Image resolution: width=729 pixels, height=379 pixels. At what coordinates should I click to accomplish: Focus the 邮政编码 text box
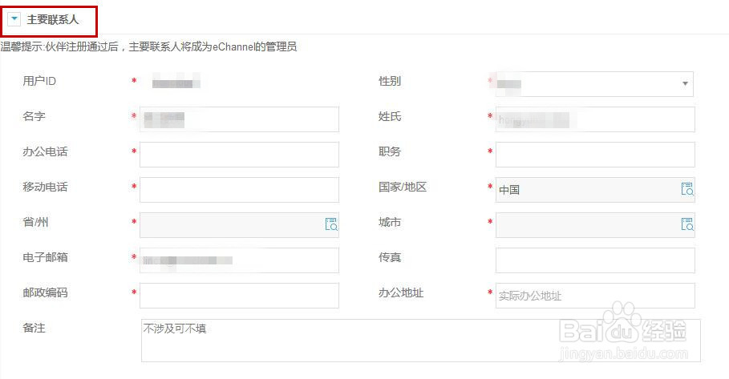pyautogui.click(x=239, y=296)
